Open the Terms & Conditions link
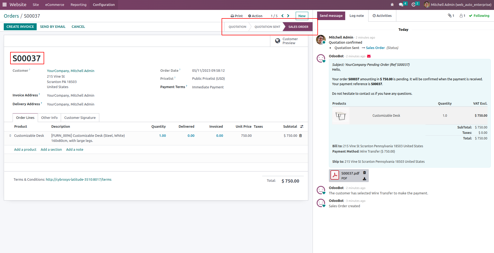The width and height of the screenshot is (494, 253). tap(78, 180)
